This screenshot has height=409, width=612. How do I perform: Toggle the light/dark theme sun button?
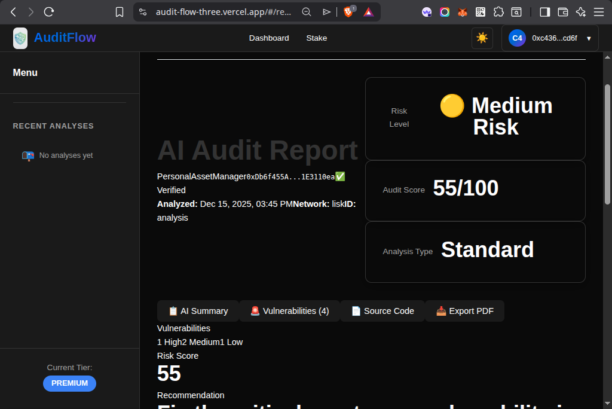482,38
